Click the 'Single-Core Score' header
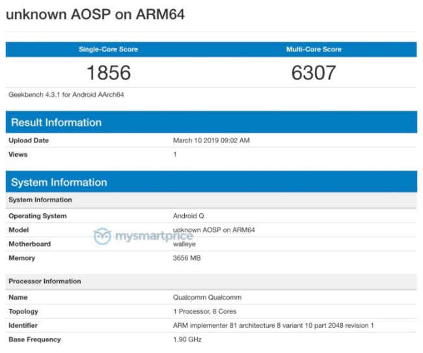The width and height of the screenshot is (423, 353). pyautogui.click(x=108, y=49)
